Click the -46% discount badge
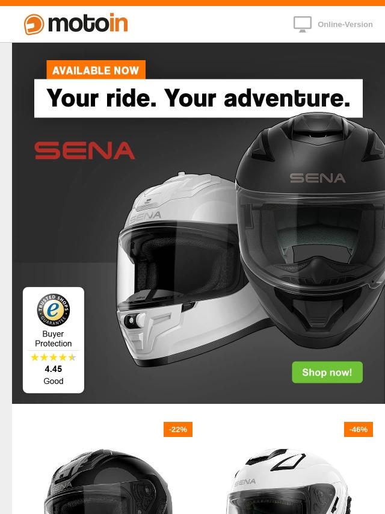This screenshot has width=385, height=514. click(x=358, y=429)
